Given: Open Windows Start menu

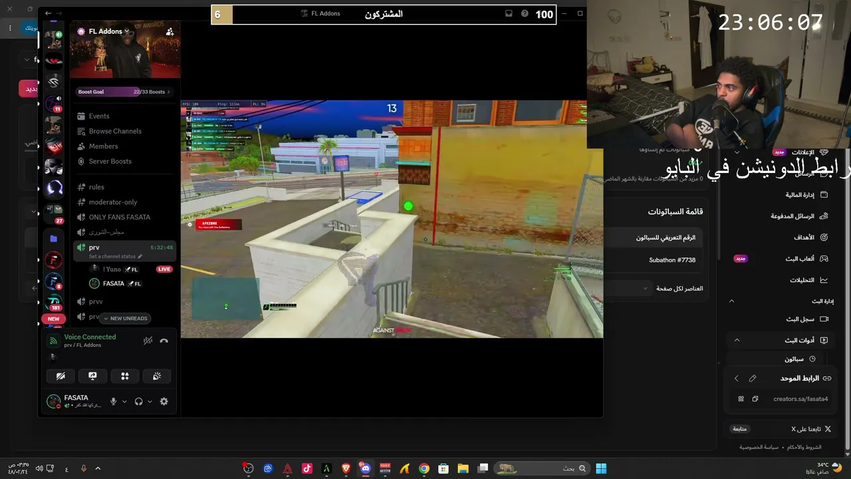Looking at the screenshot, I should click(601, 468).
